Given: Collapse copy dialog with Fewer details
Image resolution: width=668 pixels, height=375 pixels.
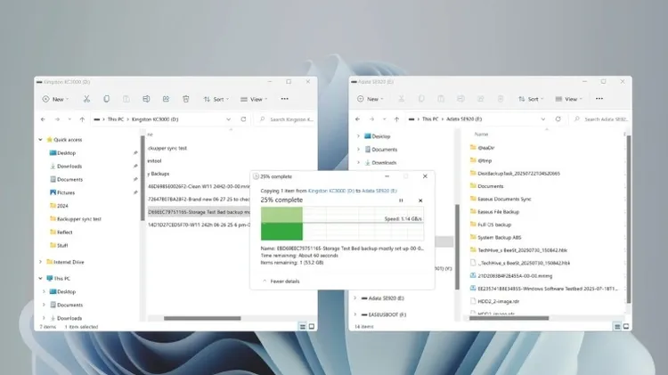Looking at the screenshot, I should 285,281.
